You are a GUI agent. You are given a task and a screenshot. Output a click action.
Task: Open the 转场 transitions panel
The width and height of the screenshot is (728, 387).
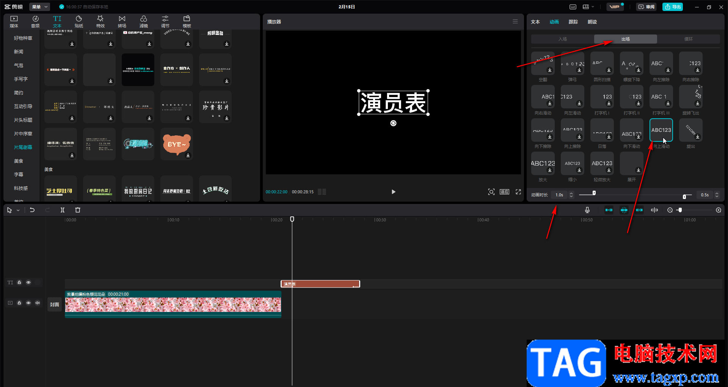click(x=122, y=22)
